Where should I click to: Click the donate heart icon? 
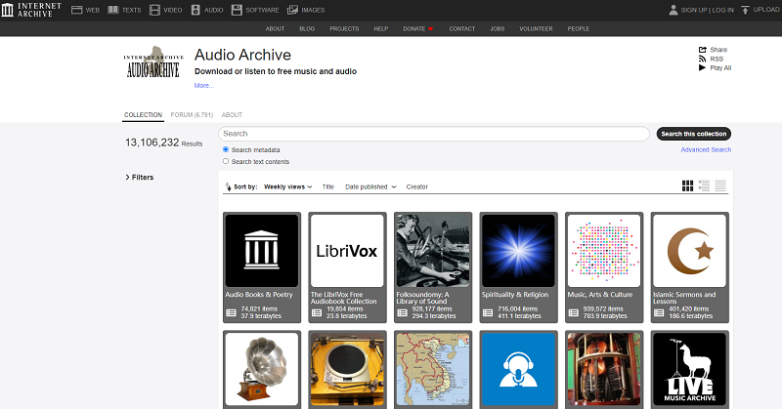pos(430,29)
